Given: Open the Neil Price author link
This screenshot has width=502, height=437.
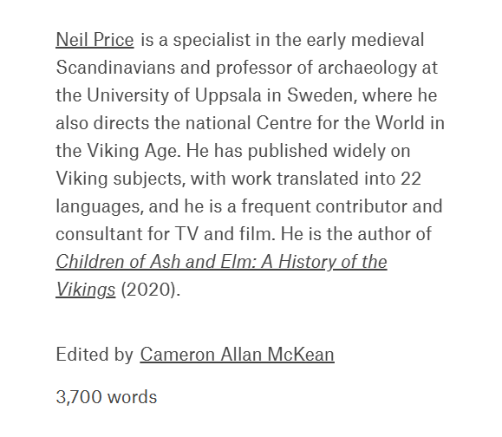Looking at the screenshot, I should pyautogui.click(x=95, y=40).
